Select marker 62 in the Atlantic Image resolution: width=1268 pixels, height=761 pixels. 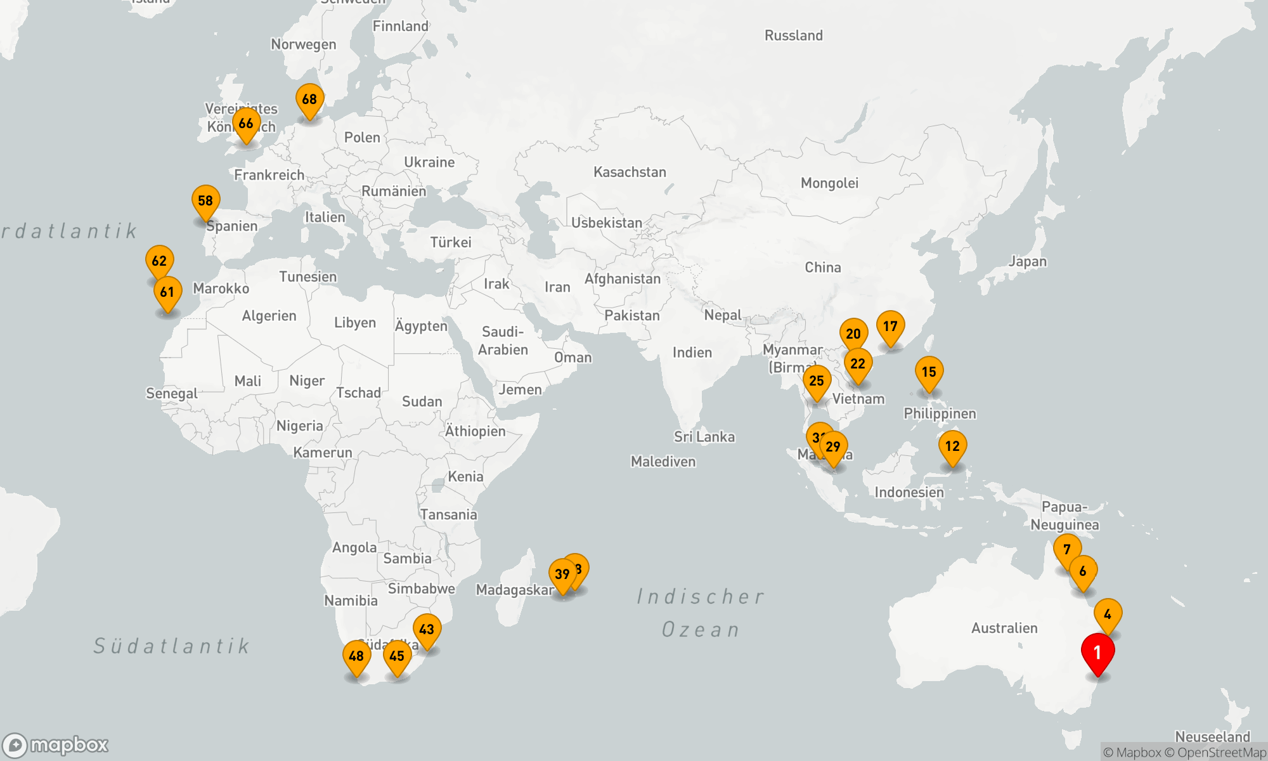point(159,261)
